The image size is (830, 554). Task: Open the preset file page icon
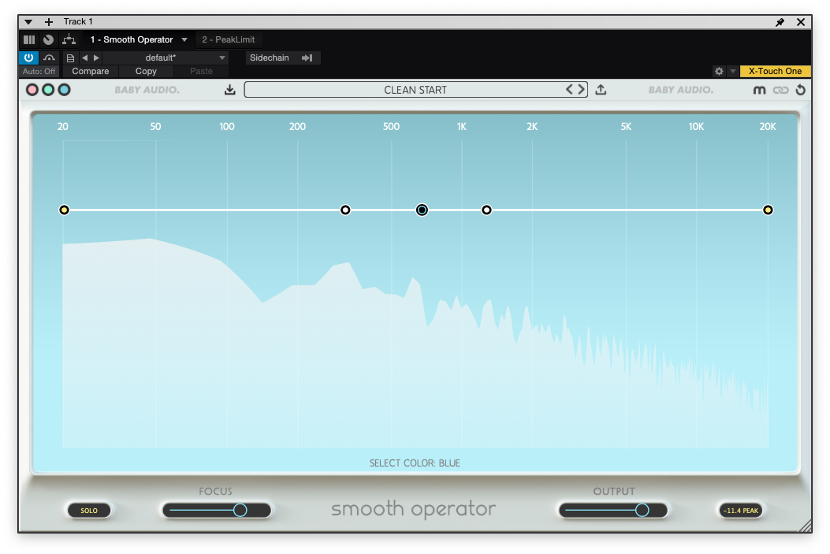[70, 58]
